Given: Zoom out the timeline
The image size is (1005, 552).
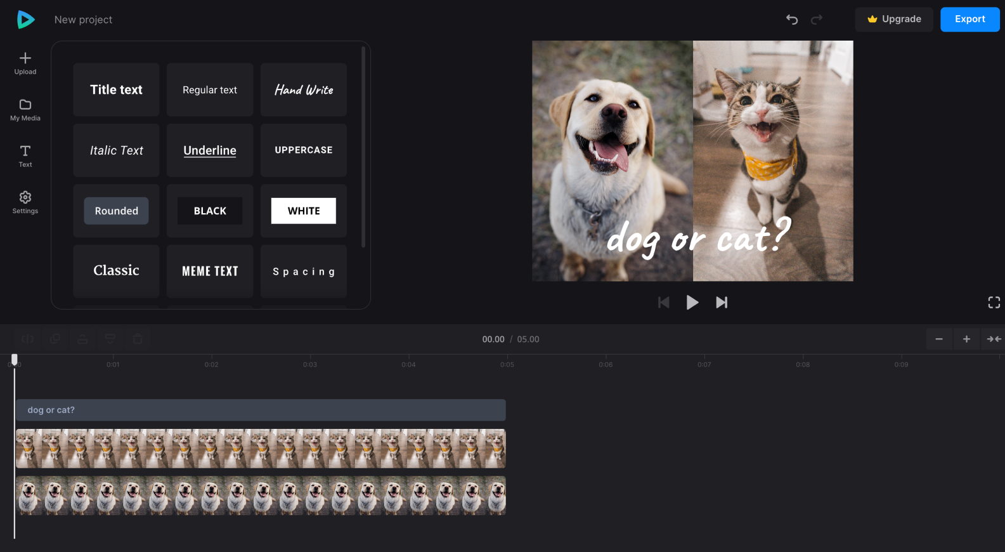Looking at the screenshot, I should 939,339.
